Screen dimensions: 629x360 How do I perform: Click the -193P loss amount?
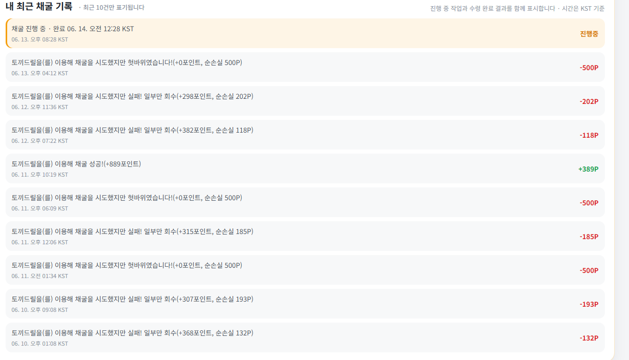pyautogui.click(x=589, y=304)
